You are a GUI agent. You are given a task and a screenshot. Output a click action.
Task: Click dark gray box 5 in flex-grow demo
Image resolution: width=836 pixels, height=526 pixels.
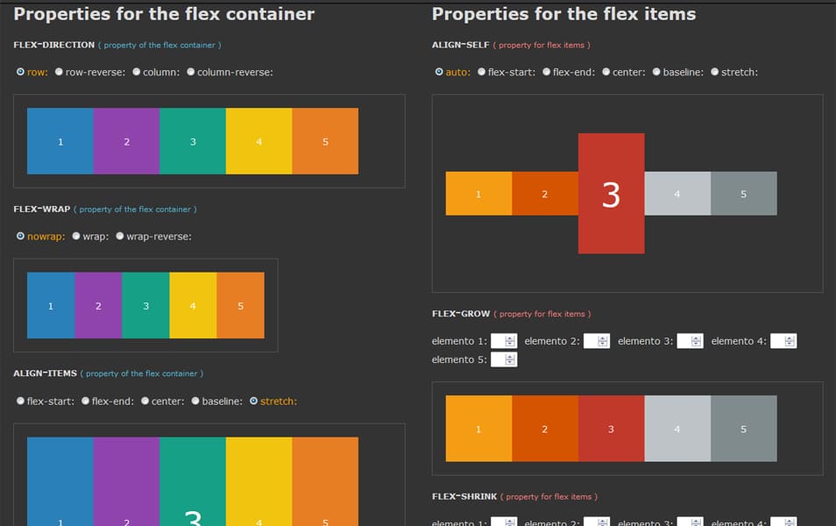(744, 429)
